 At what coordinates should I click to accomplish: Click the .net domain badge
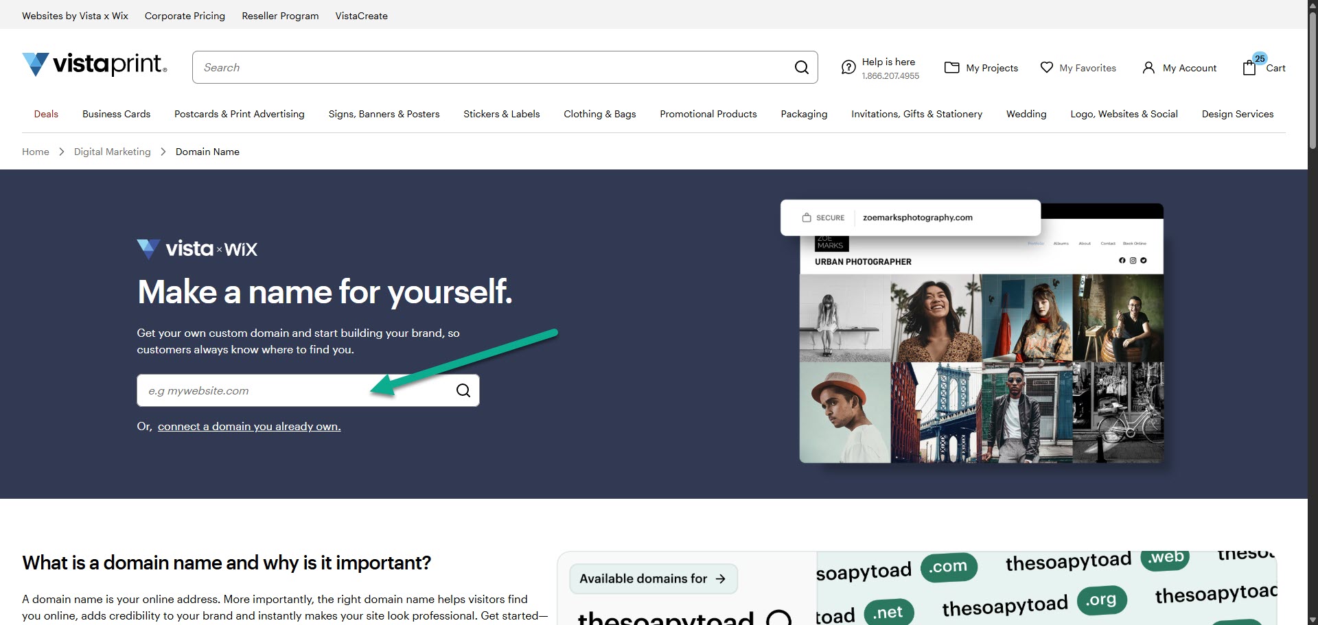(x=888, y=612)
